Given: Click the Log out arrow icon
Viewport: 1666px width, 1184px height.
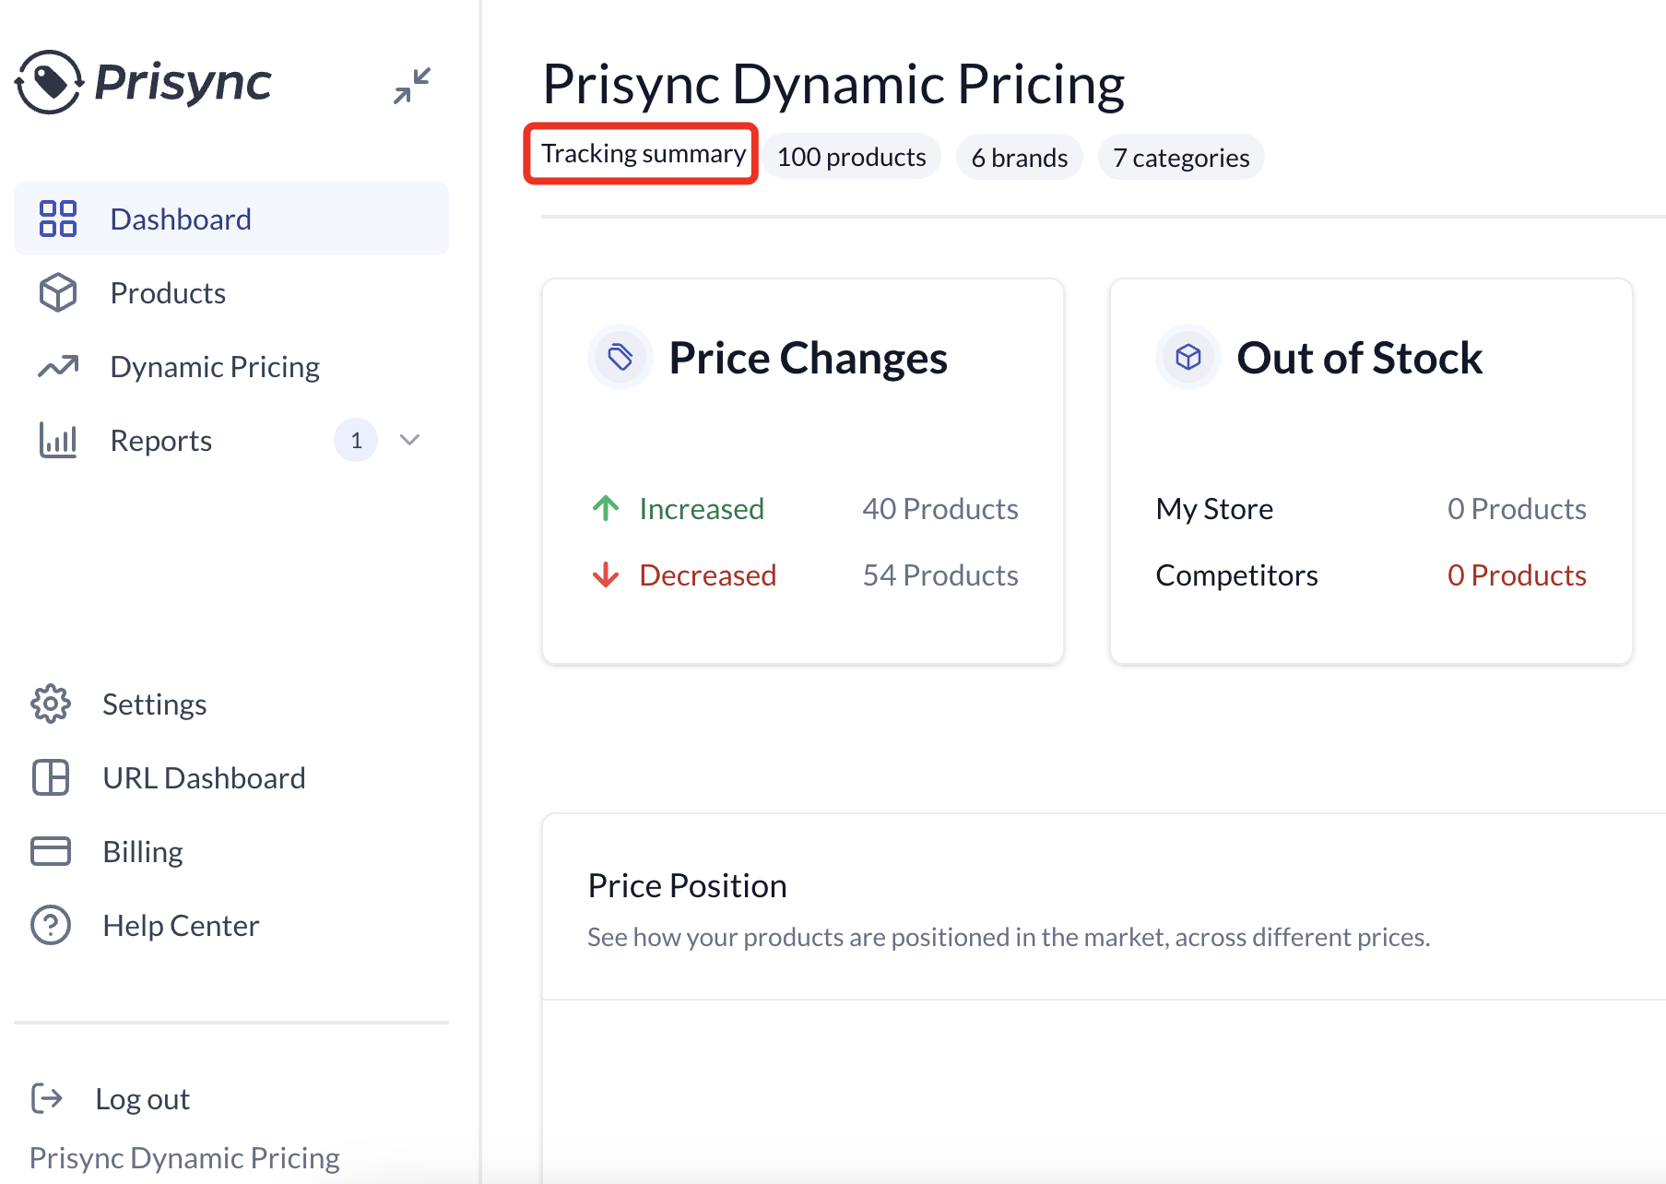Looking at the screenshot, I should pos(46,1097).
